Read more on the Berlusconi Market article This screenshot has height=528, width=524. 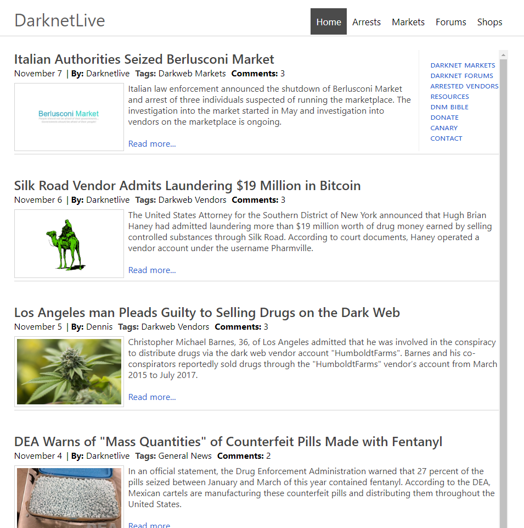[x=151, y=144]
